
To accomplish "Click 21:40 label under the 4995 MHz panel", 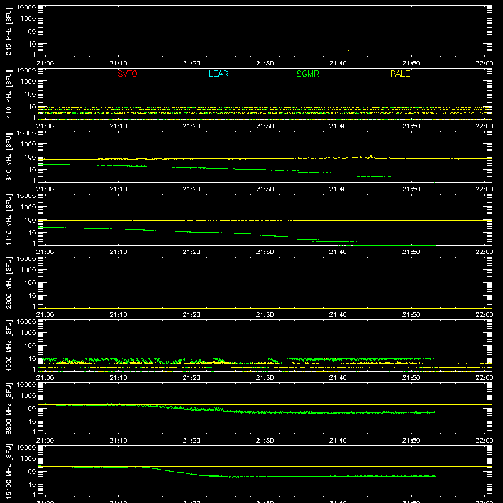I will click(338, 378).
